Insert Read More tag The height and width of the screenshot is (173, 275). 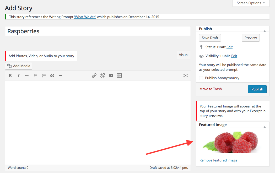111,76
